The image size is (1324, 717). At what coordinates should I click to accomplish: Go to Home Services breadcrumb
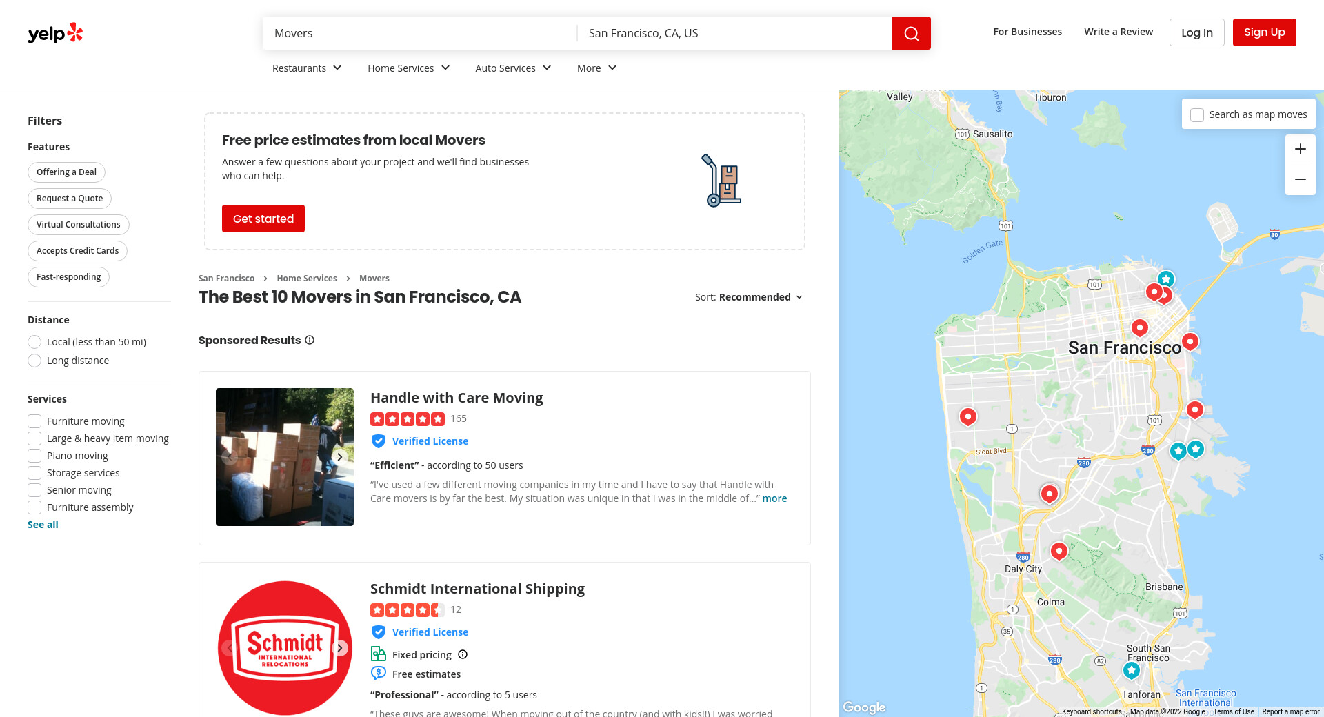[307, 279]
